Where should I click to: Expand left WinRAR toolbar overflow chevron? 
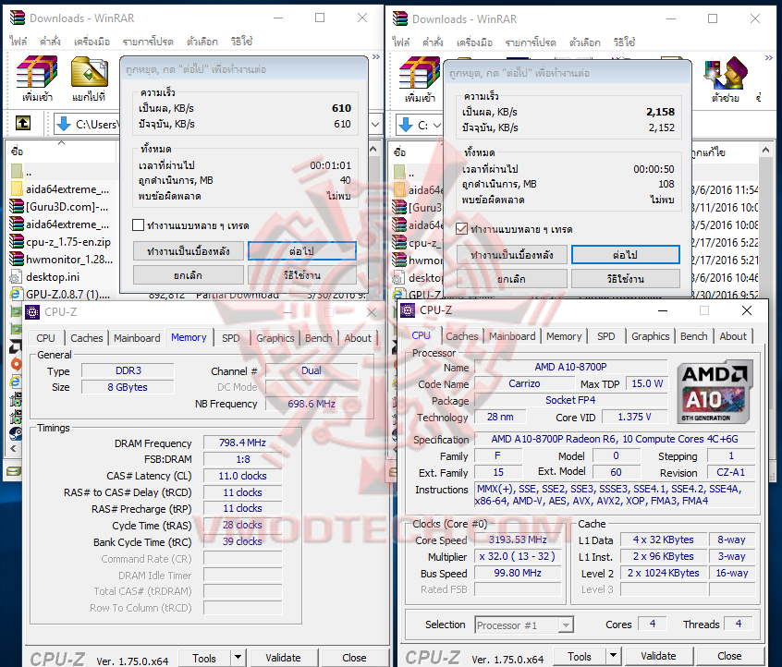pos(376,57)
